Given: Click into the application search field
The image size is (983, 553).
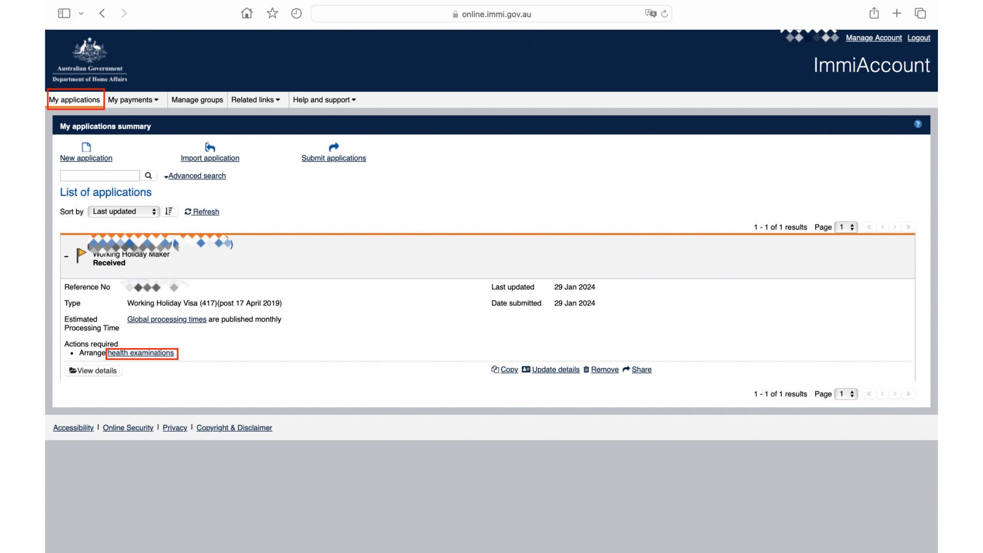Looking at the screenshot, I should coord(100,176).
